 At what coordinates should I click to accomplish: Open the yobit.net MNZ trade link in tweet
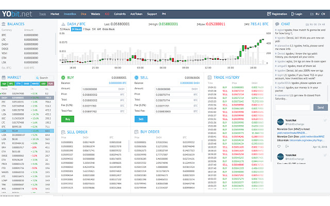click(x=292, y=133)
